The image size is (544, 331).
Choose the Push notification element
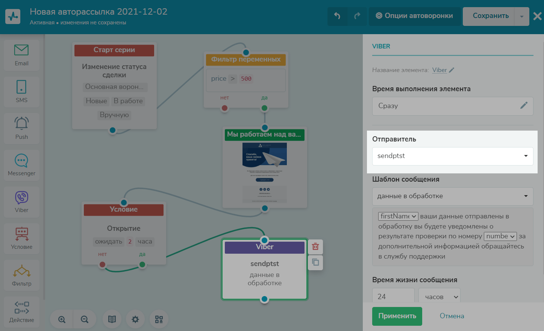(x=21, y=128)
